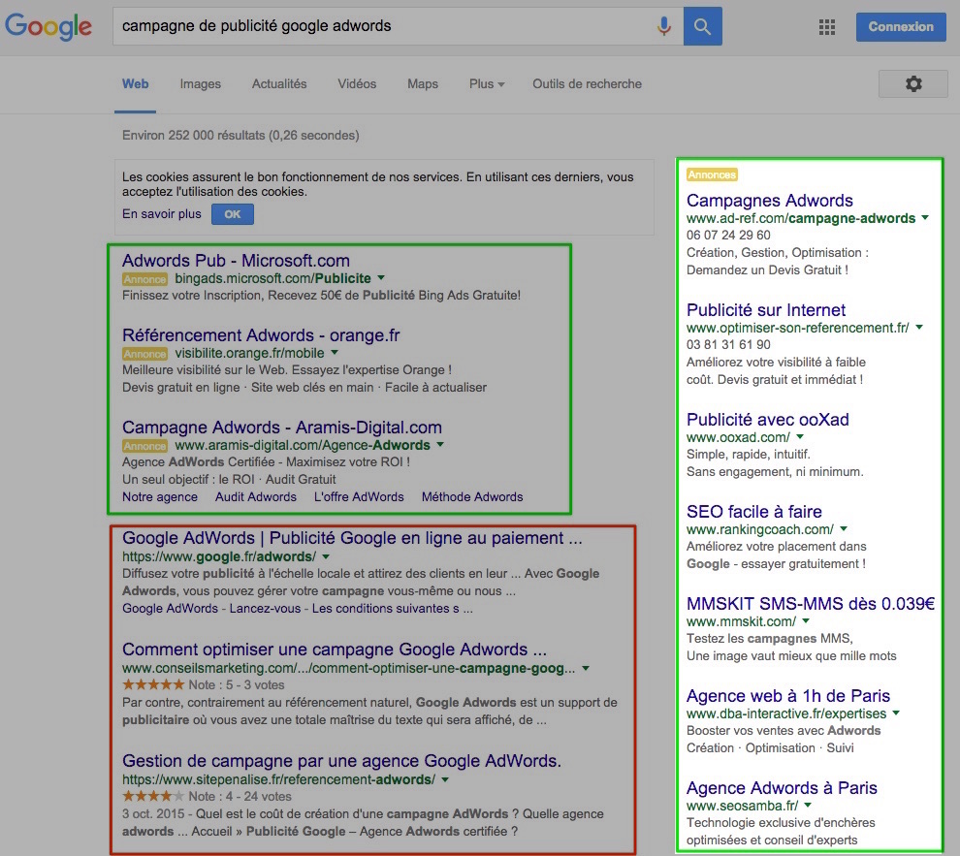
Task: Open Comment optimiser une campagne Google Adwords result
Action: (x=335, y=650)
